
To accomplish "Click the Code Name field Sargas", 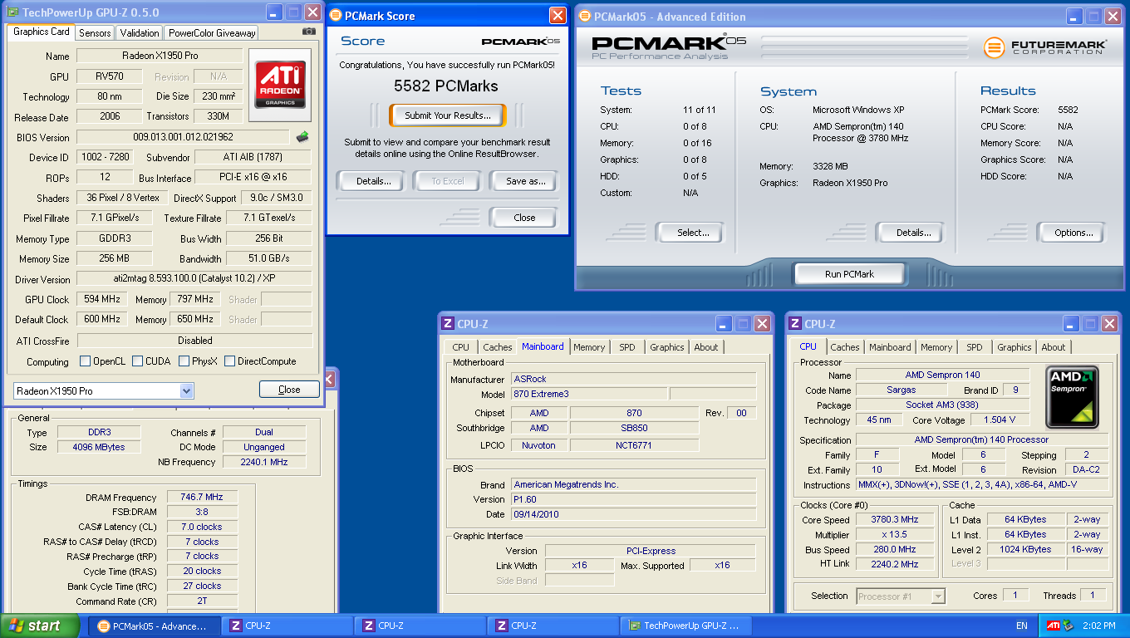I will 901,390.
